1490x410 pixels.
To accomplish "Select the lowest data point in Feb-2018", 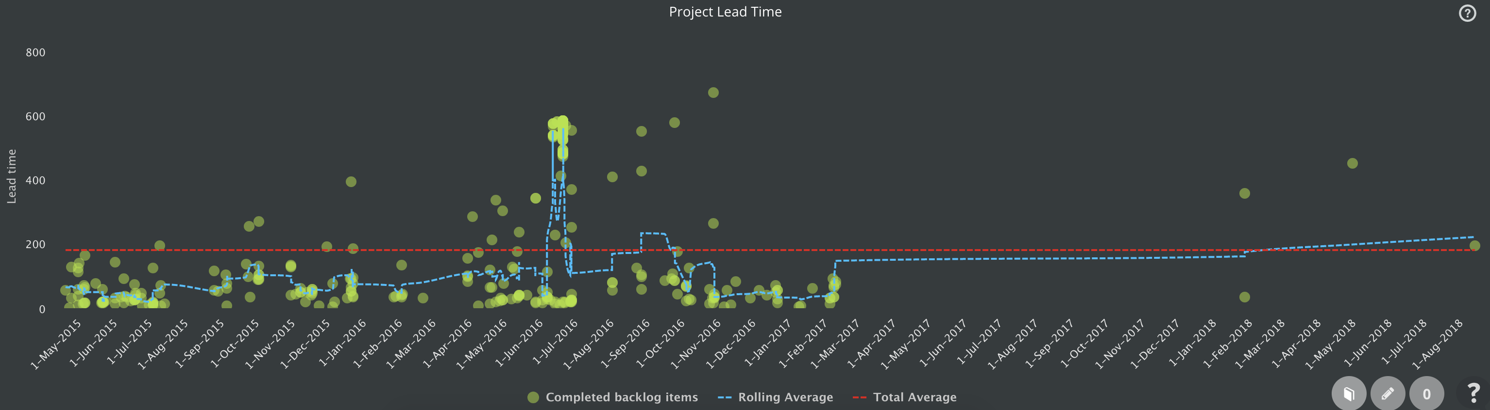I will click(x=1245, y=297).
